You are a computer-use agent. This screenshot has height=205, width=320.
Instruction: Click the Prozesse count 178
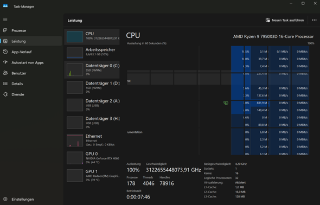coord(131,183)
